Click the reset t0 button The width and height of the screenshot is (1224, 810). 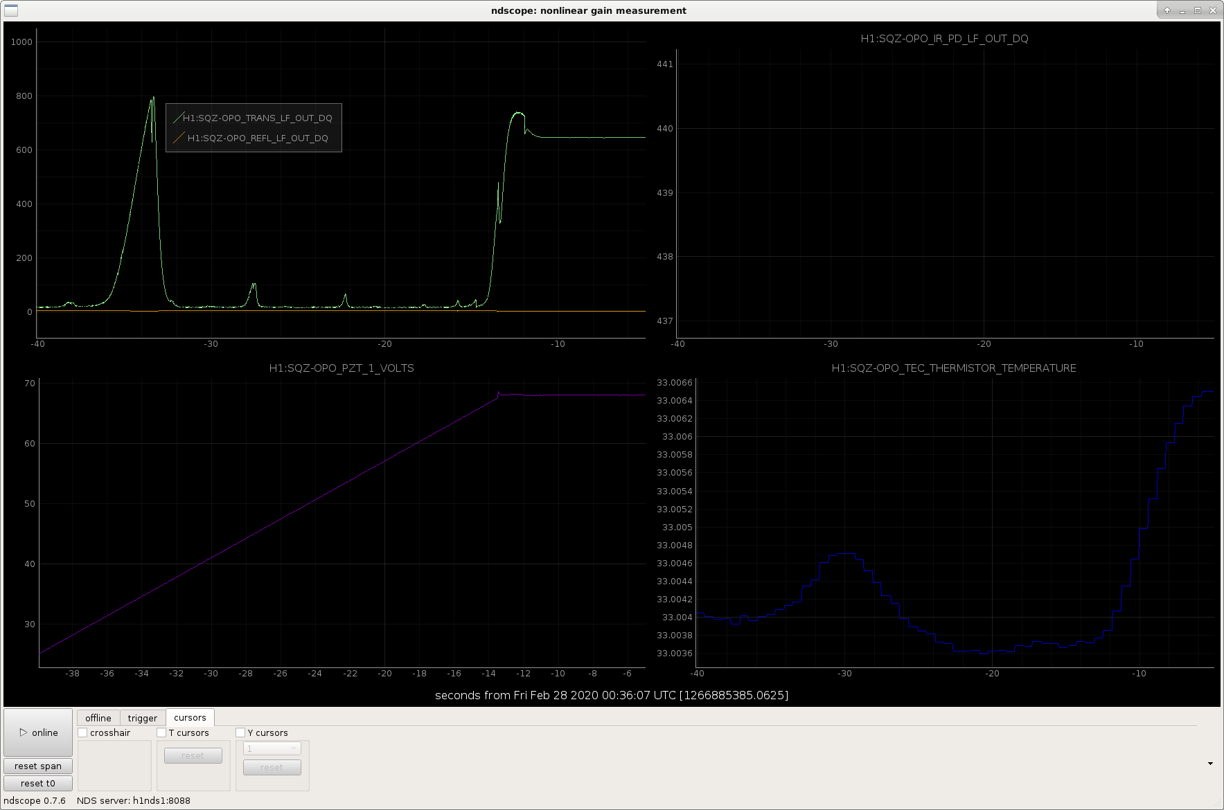point(38,783)
